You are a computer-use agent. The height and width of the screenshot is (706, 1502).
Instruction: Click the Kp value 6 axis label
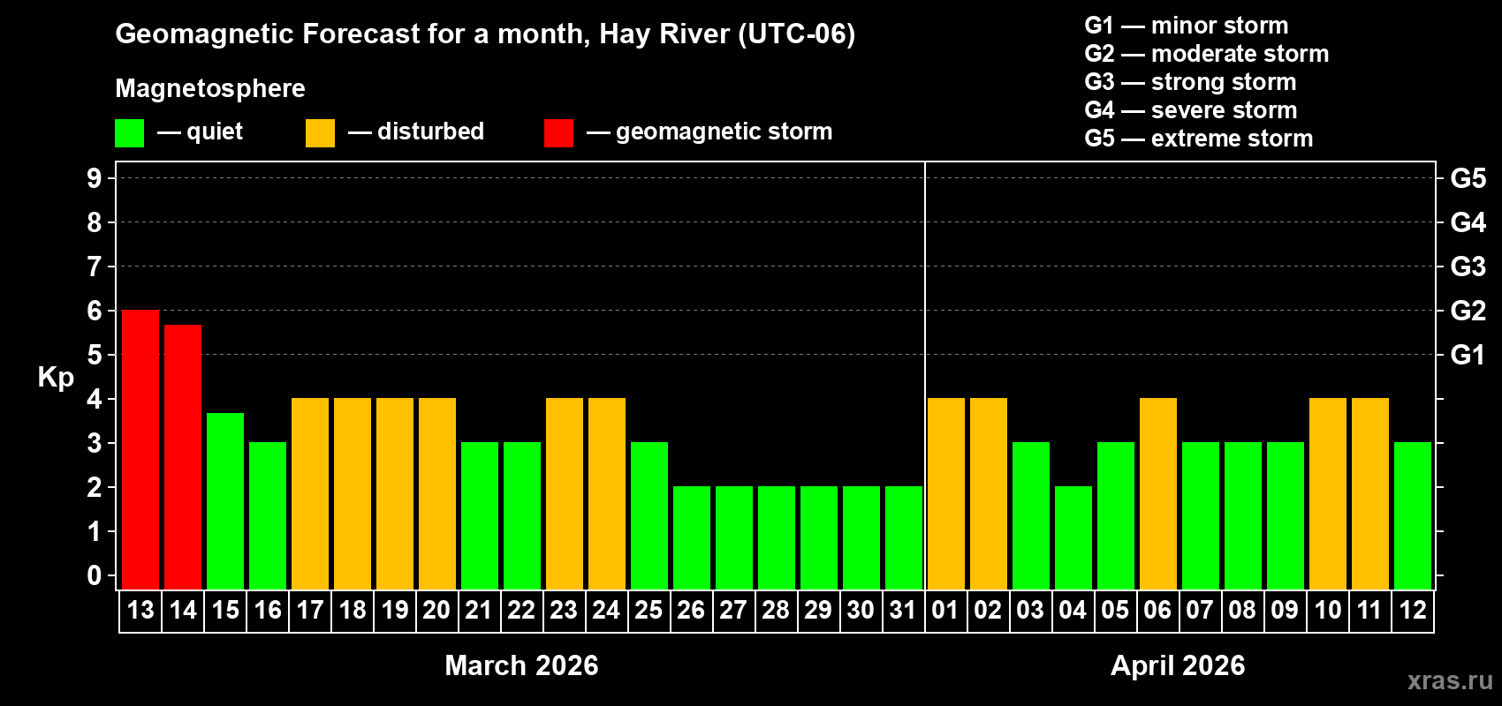click(x=95, y=311)
